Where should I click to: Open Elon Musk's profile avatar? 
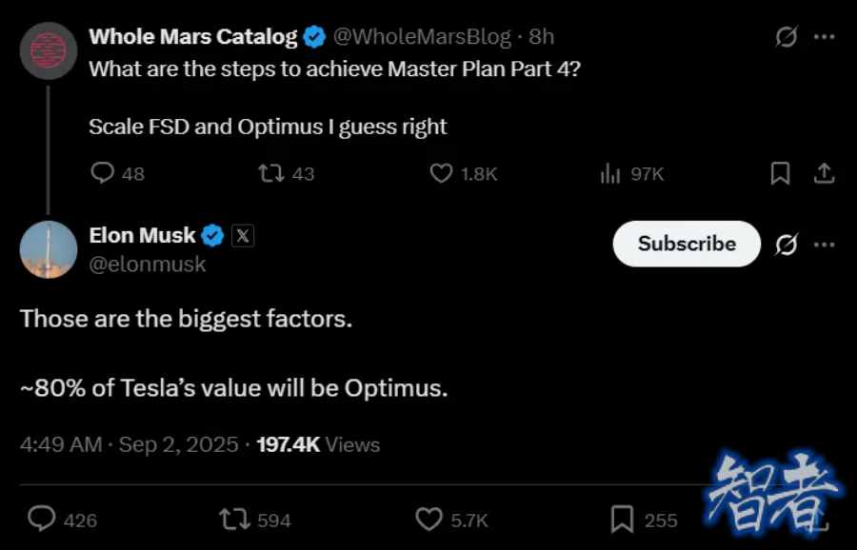click(x=49, y=249)
